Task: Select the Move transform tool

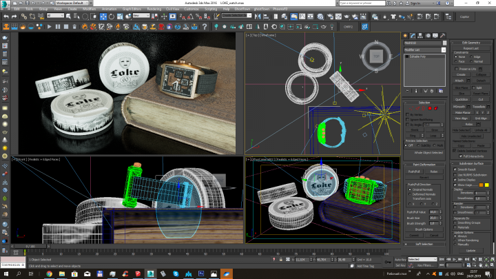Action: [103, 17]
